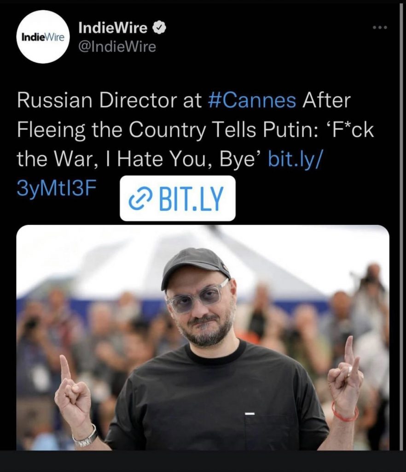Click the chain icon in BIT.LY sticker
Image resolution: width=406 pixels, height=472 pixels.
[139, 199]
